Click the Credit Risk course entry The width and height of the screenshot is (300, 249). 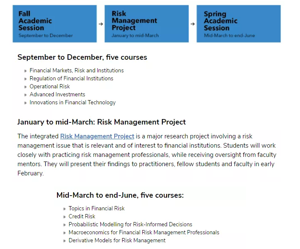click(x=82, y=216)
